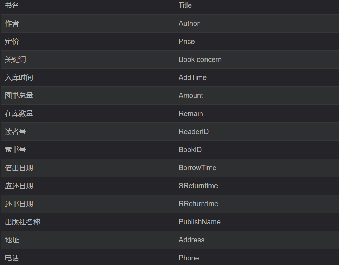This screenshot has height=265, width=339.
Task: Select the "Book concern" cell
Action: (x=200, y=60)
